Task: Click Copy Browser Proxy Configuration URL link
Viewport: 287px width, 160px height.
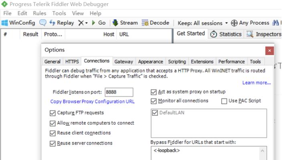Action: click(x=93, y=102)
